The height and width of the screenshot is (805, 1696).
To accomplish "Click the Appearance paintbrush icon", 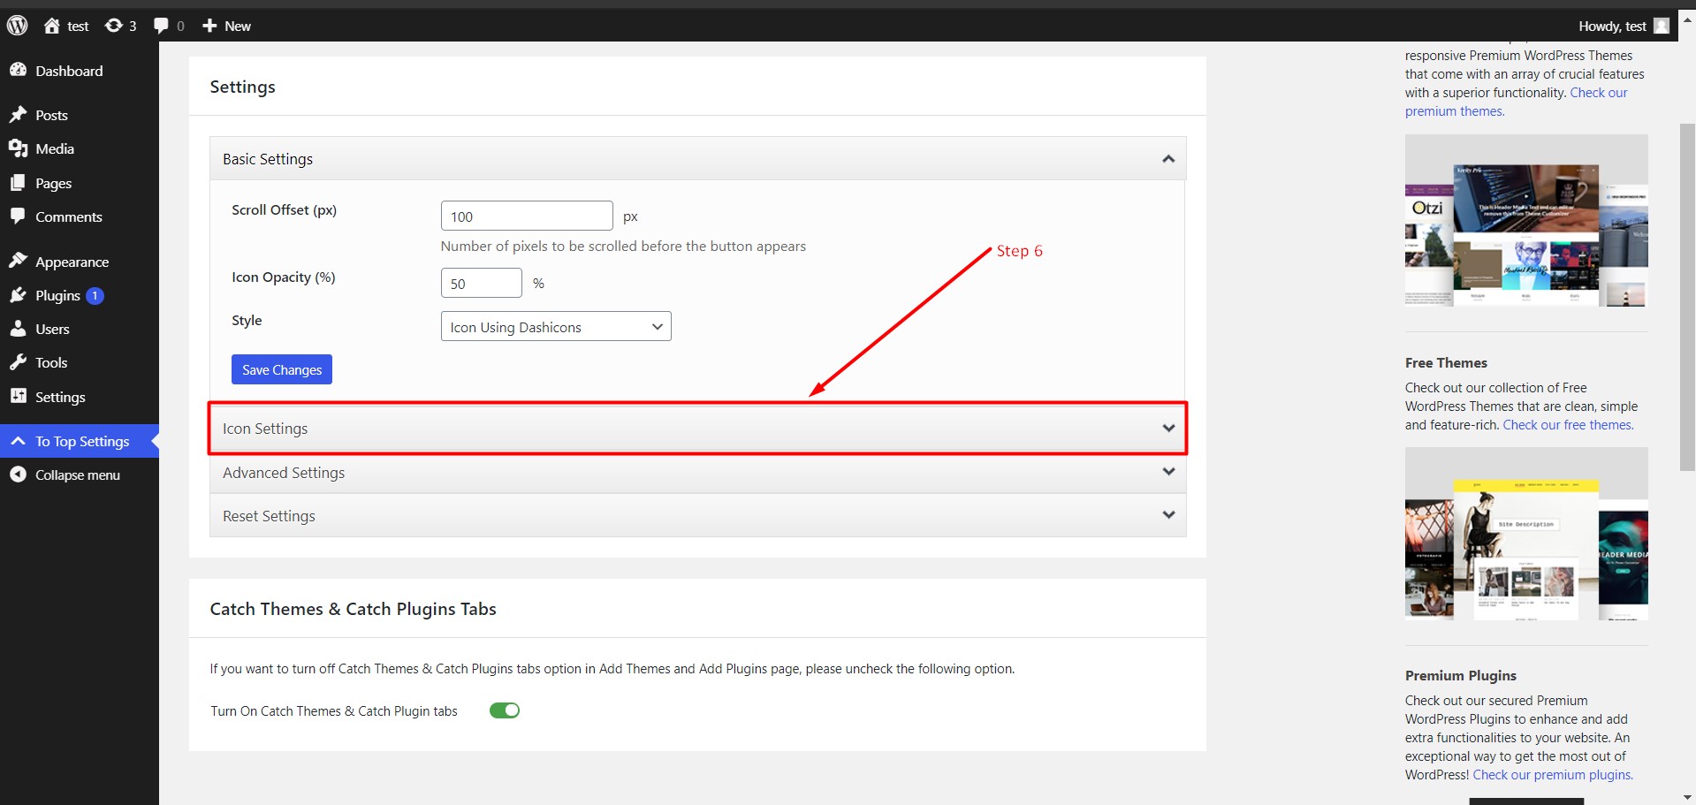I will [x=18, y=261].
